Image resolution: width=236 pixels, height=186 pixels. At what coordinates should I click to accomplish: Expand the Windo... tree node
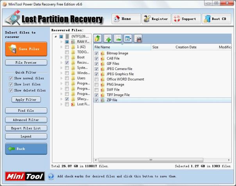(61, 73)
